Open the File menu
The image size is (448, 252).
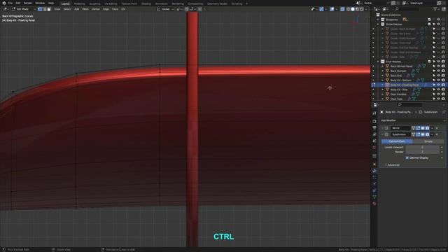point(10,3)
